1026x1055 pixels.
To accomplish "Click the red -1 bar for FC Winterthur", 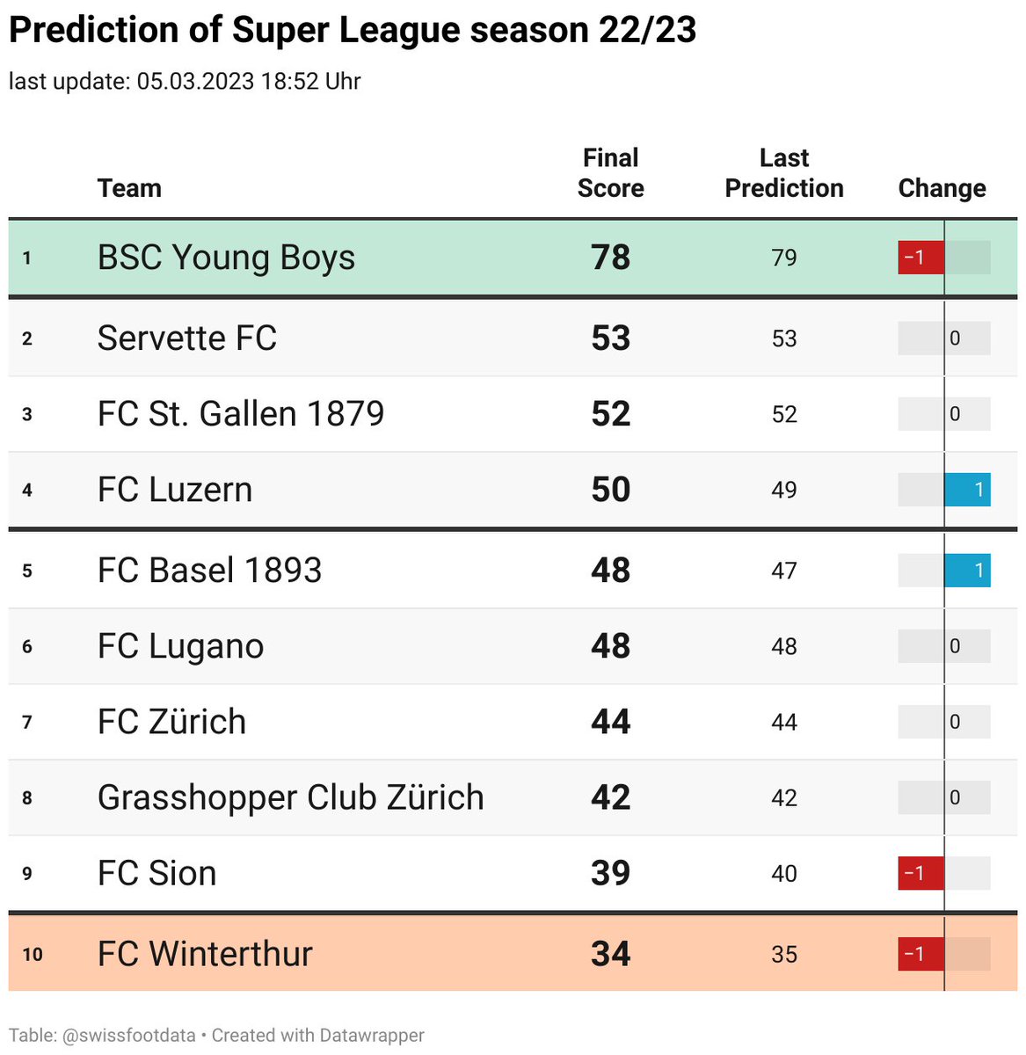I will pyautogui.click(x=920, y=954).
